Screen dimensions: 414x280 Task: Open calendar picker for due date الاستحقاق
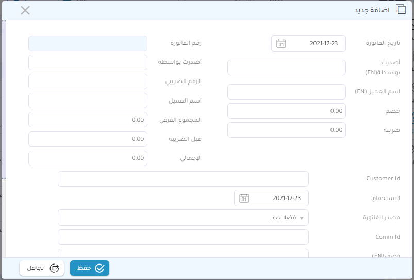(x=244, y=198)
